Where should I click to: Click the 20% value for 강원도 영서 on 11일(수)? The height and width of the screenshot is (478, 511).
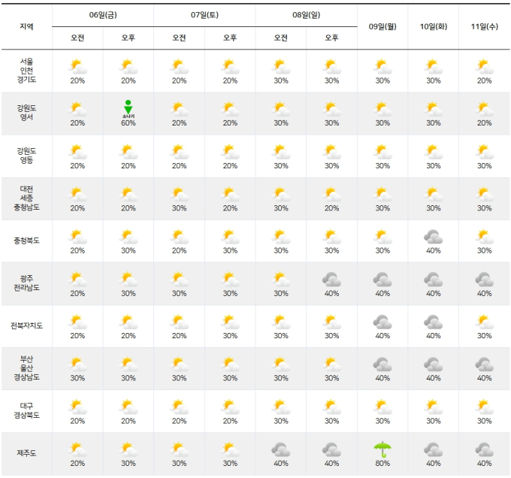(x=484, y=123)
